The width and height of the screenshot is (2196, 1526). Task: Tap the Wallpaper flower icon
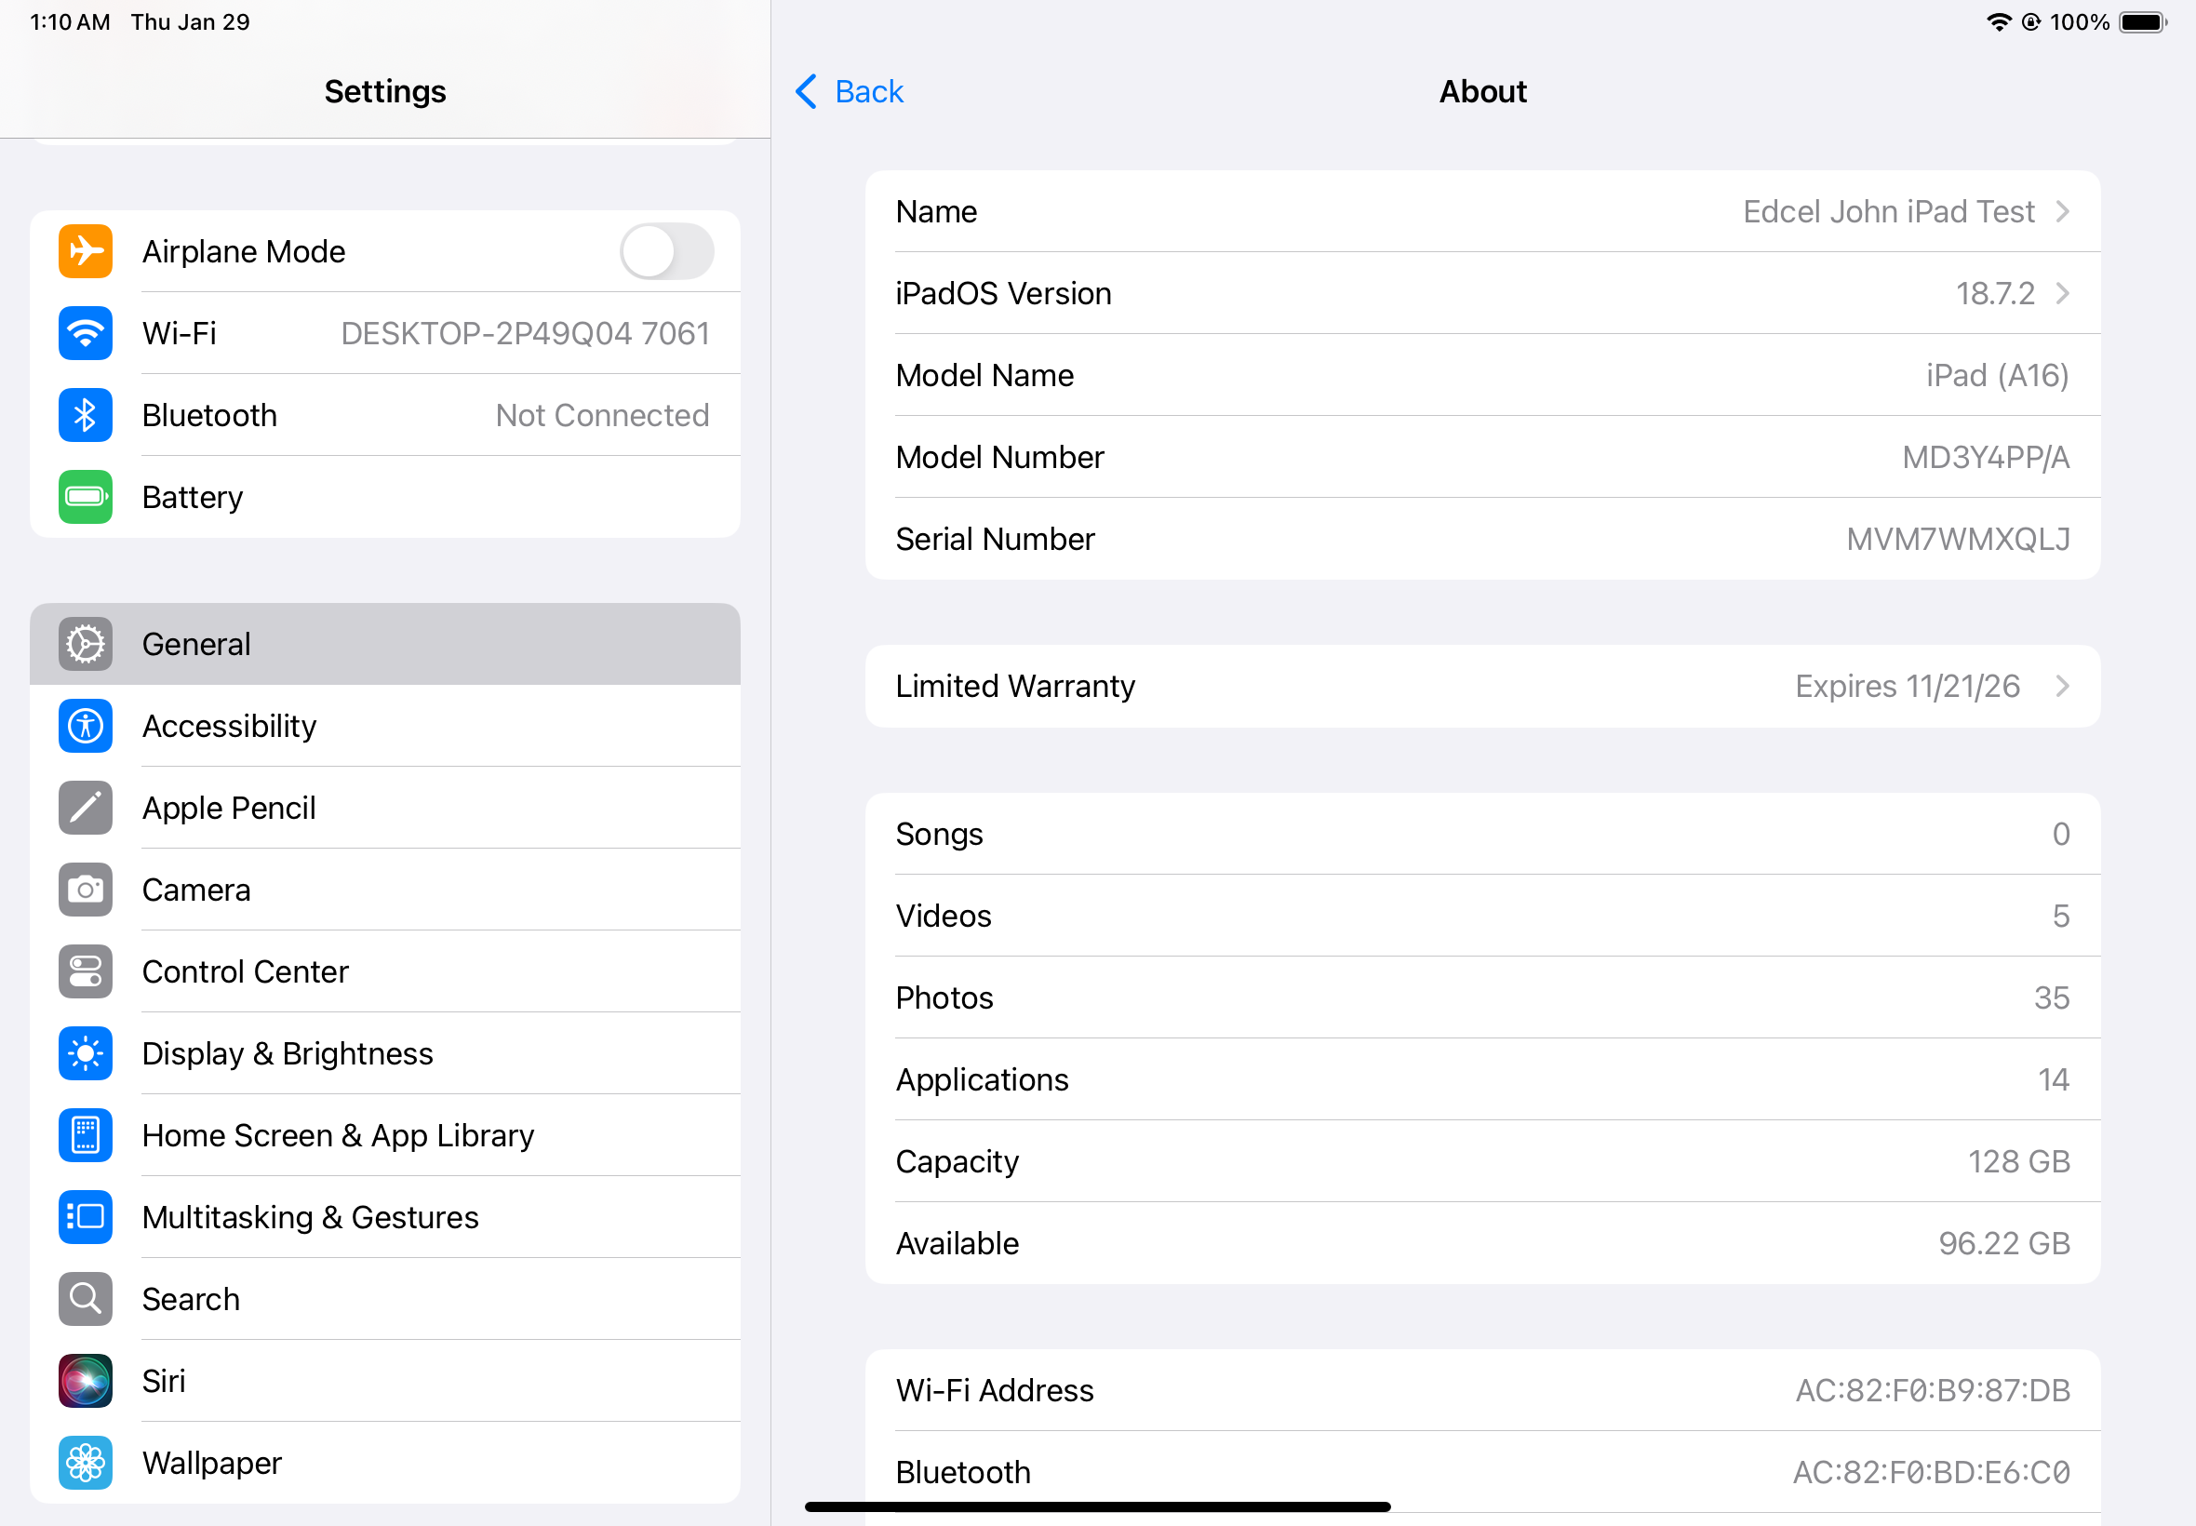point(85,1463)
